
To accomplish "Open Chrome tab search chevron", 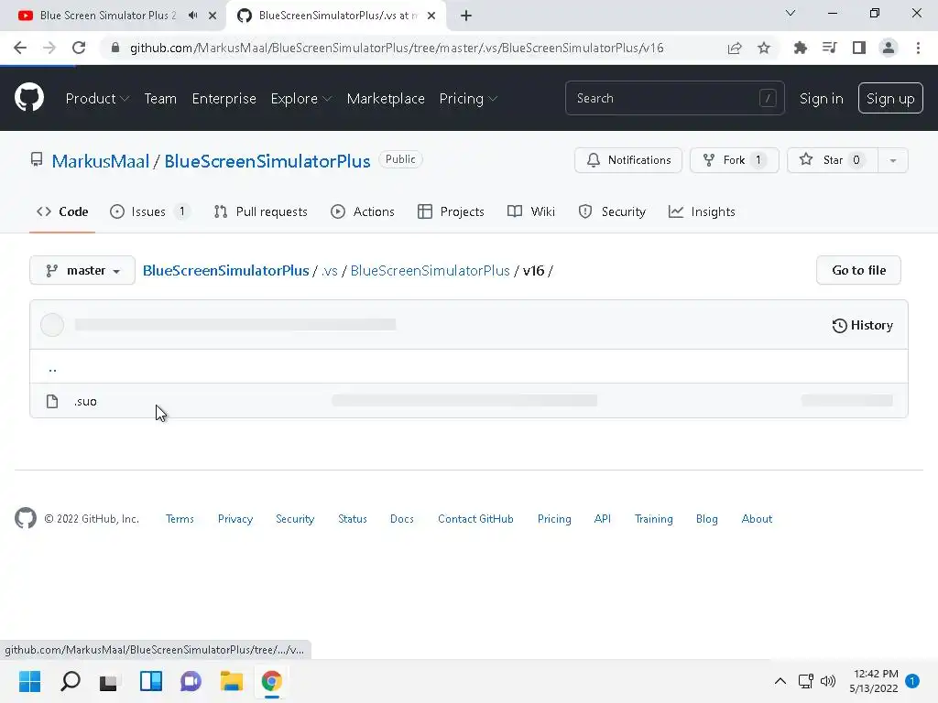I will 790,13.
